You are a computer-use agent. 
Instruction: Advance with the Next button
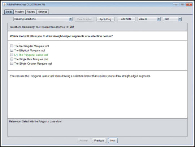coord(113,140)
